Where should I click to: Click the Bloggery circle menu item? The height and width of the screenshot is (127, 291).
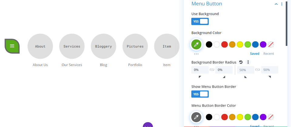104,46
